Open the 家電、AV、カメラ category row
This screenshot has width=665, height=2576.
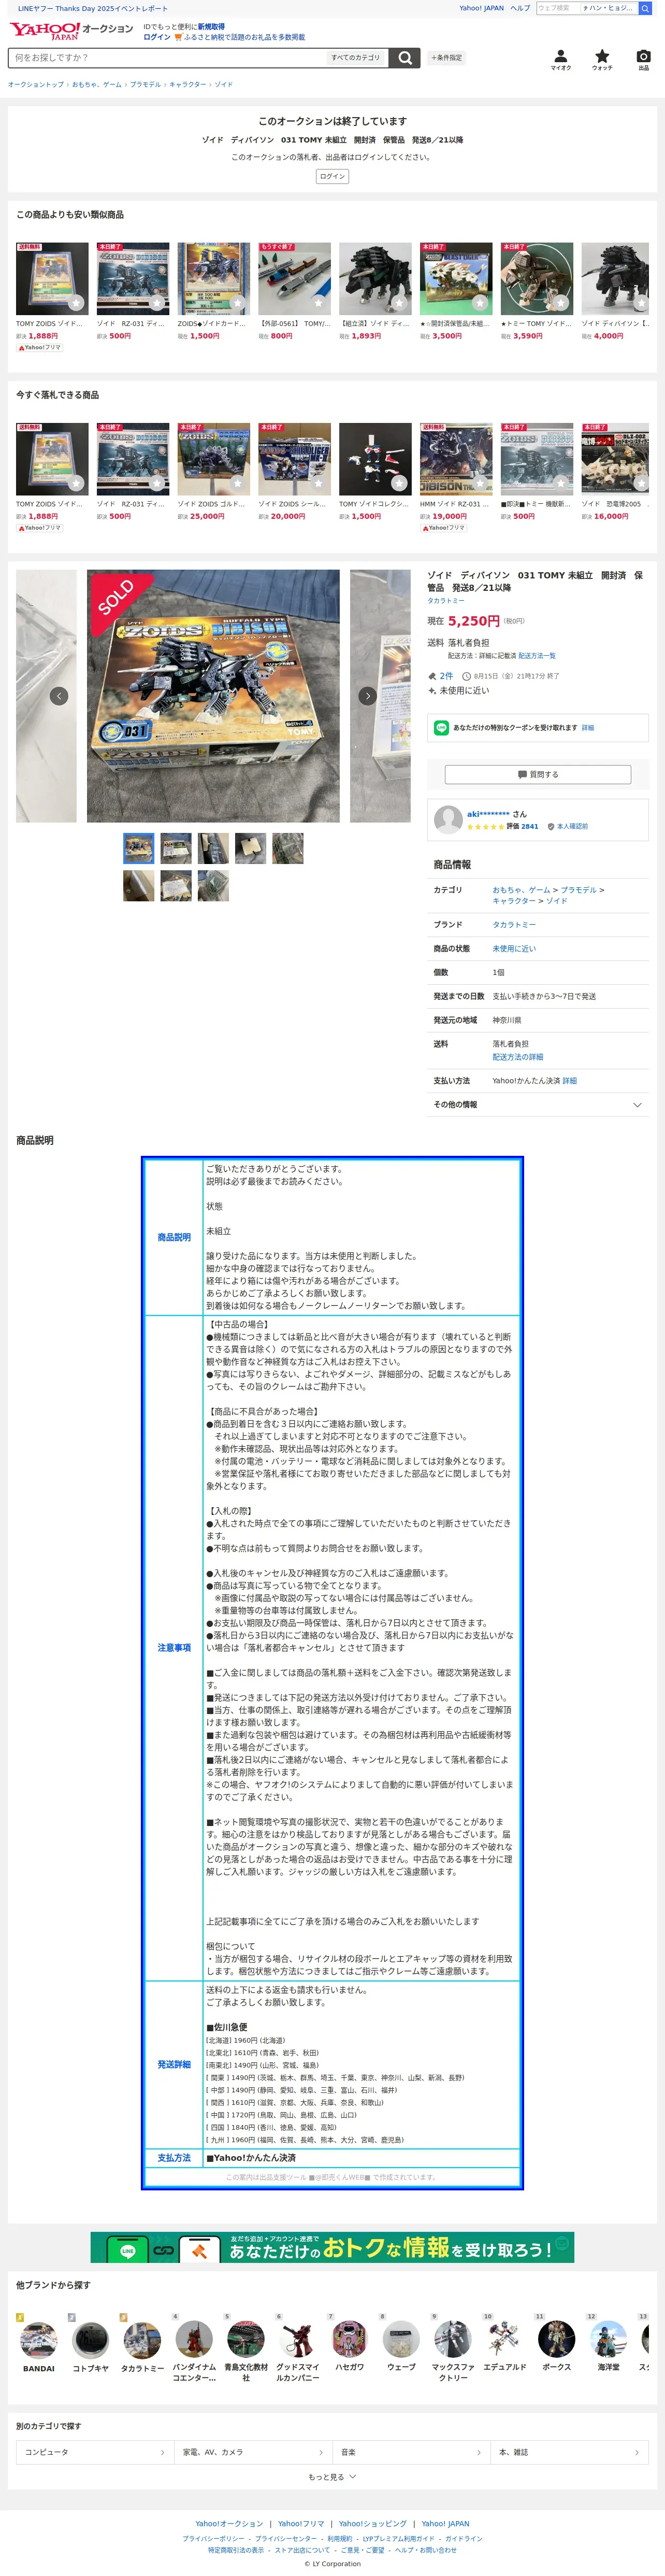click(253, 2452)
